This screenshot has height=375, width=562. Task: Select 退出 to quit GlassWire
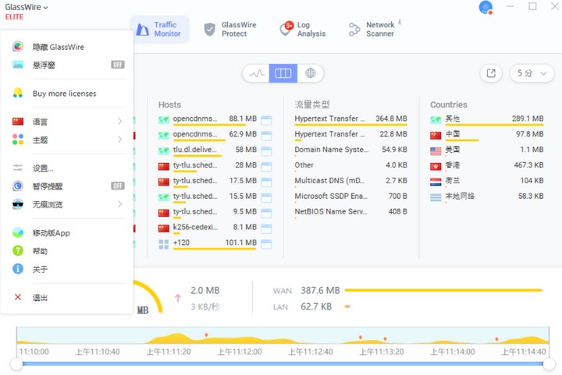point(40,297)
